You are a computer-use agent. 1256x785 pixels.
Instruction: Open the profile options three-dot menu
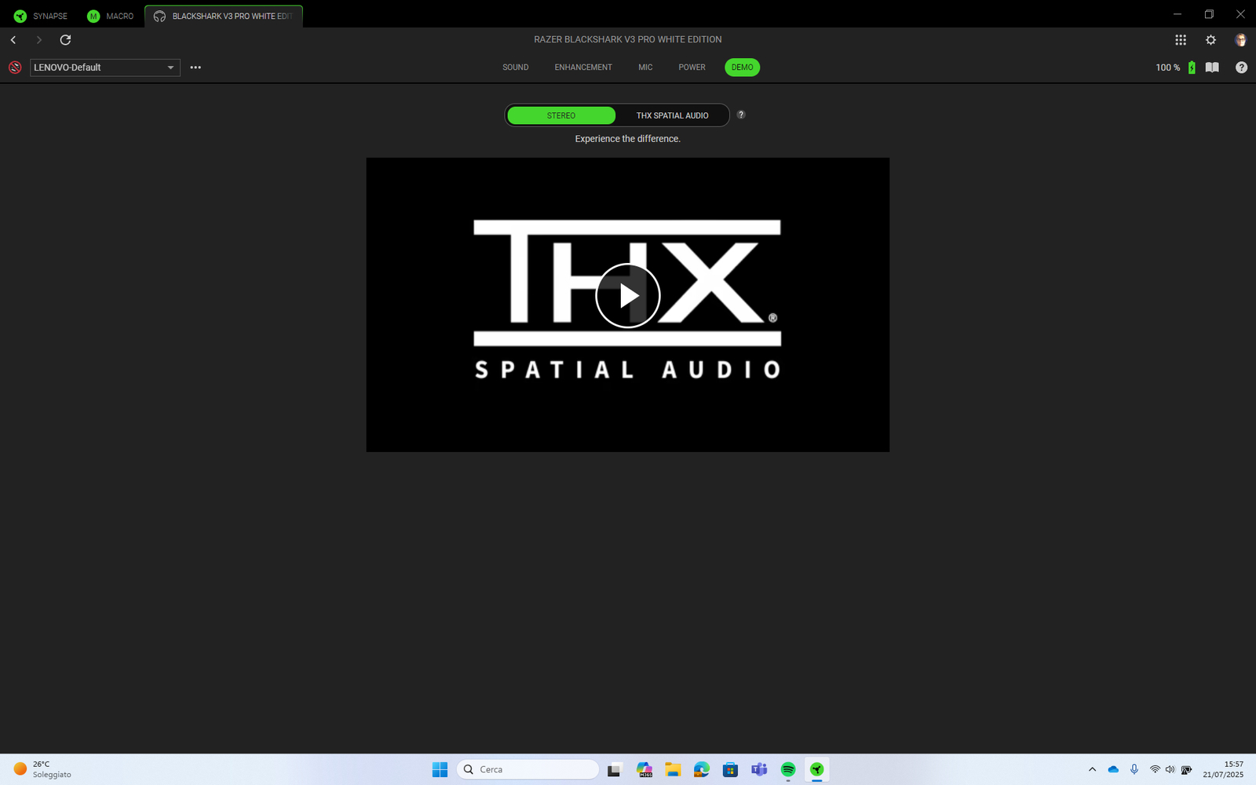pyautogui.click(x=195, y=68)
